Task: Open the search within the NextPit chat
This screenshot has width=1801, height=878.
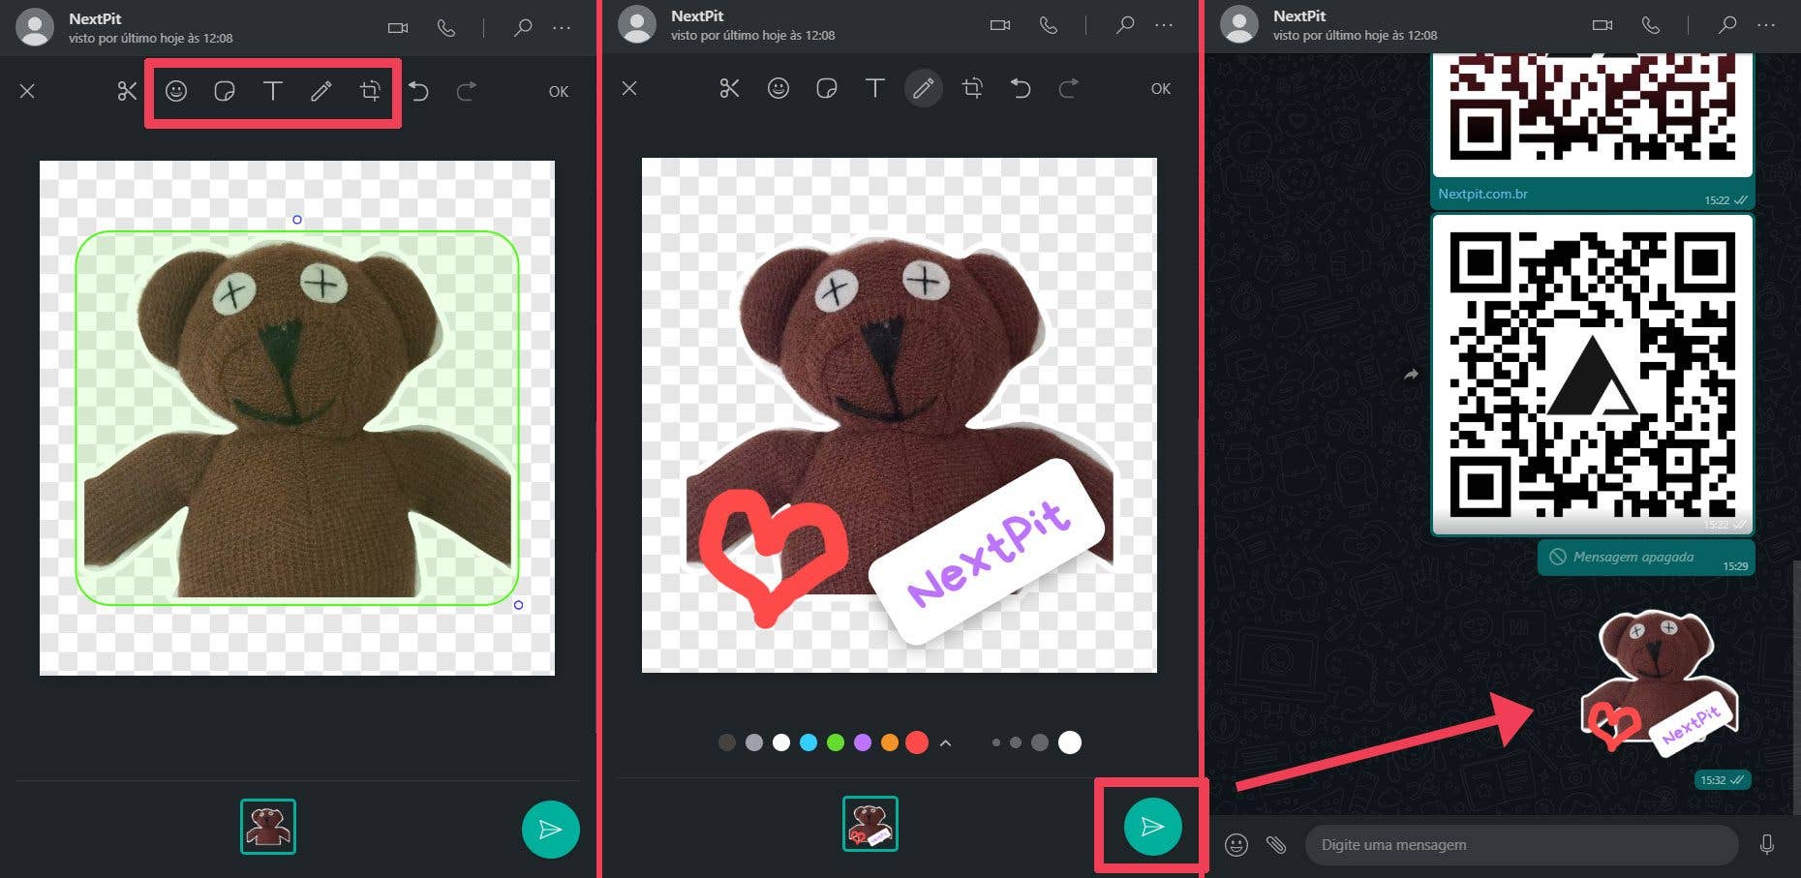Action: [x=1726, y=26]
